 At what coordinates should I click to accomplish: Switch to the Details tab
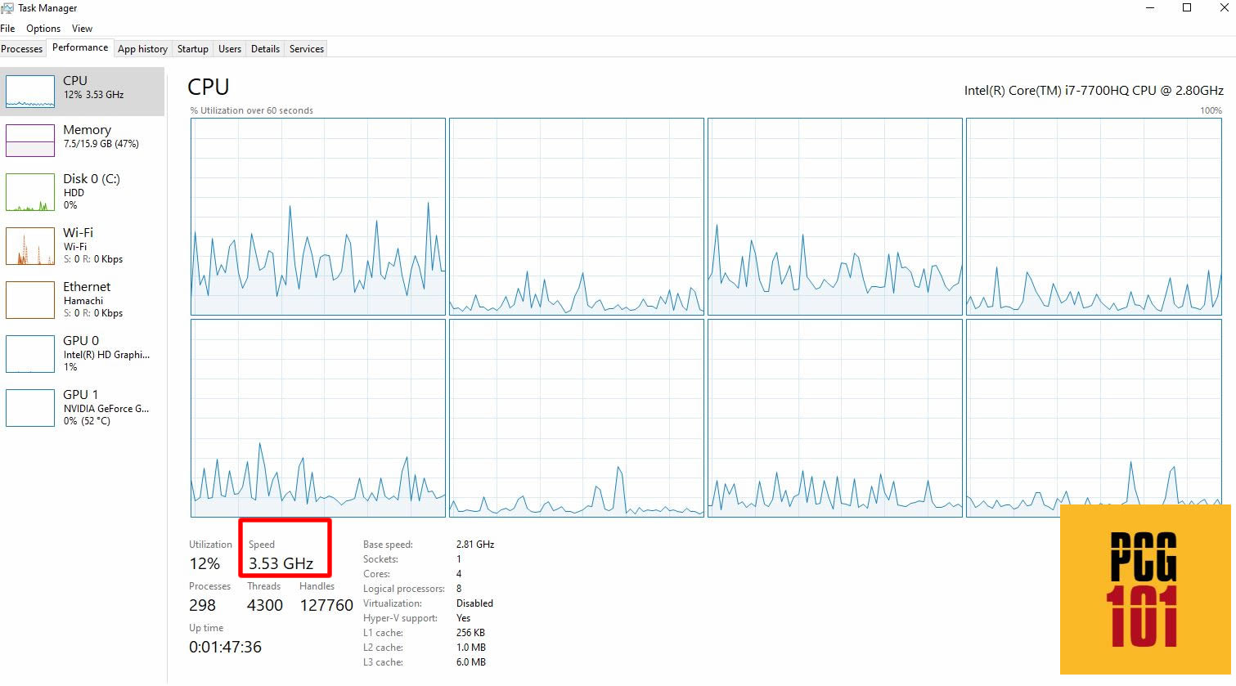coord(265,48)
